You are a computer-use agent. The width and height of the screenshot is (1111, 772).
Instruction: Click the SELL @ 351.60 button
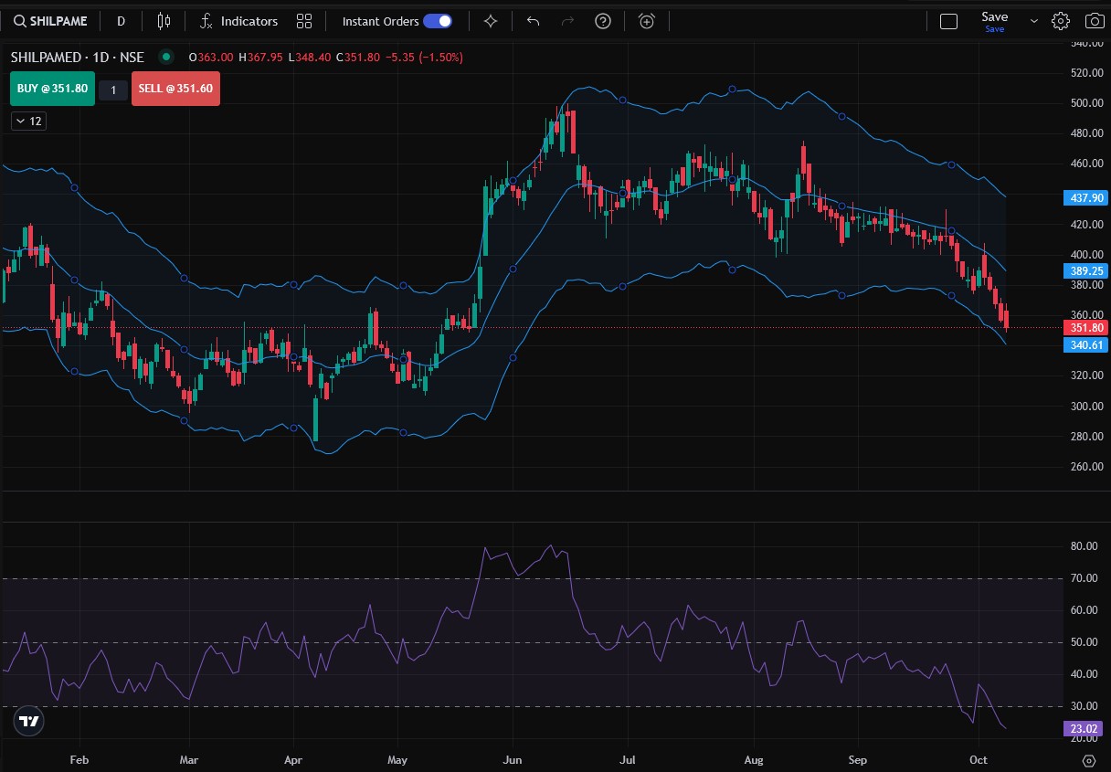coord(175,89)
